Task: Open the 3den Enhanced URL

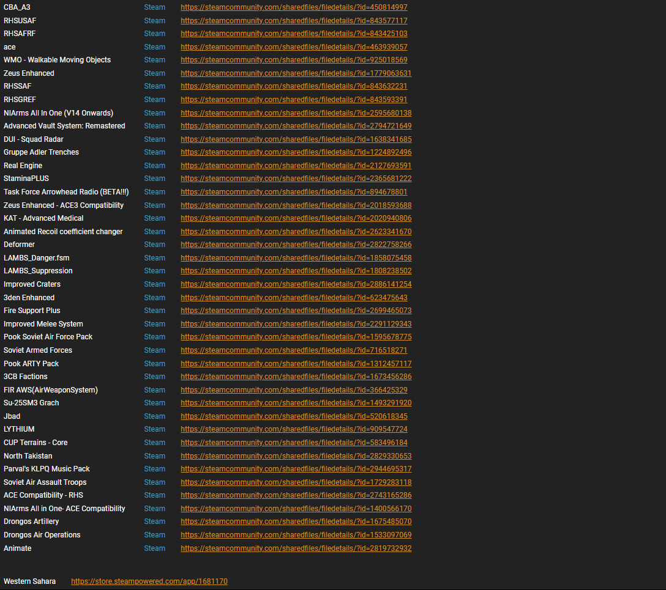Action: click(294, 298)
